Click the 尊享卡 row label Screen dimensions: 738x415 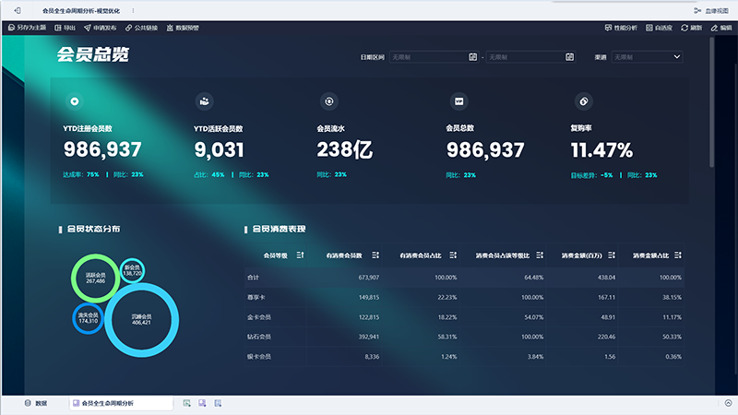click(256, 297)
